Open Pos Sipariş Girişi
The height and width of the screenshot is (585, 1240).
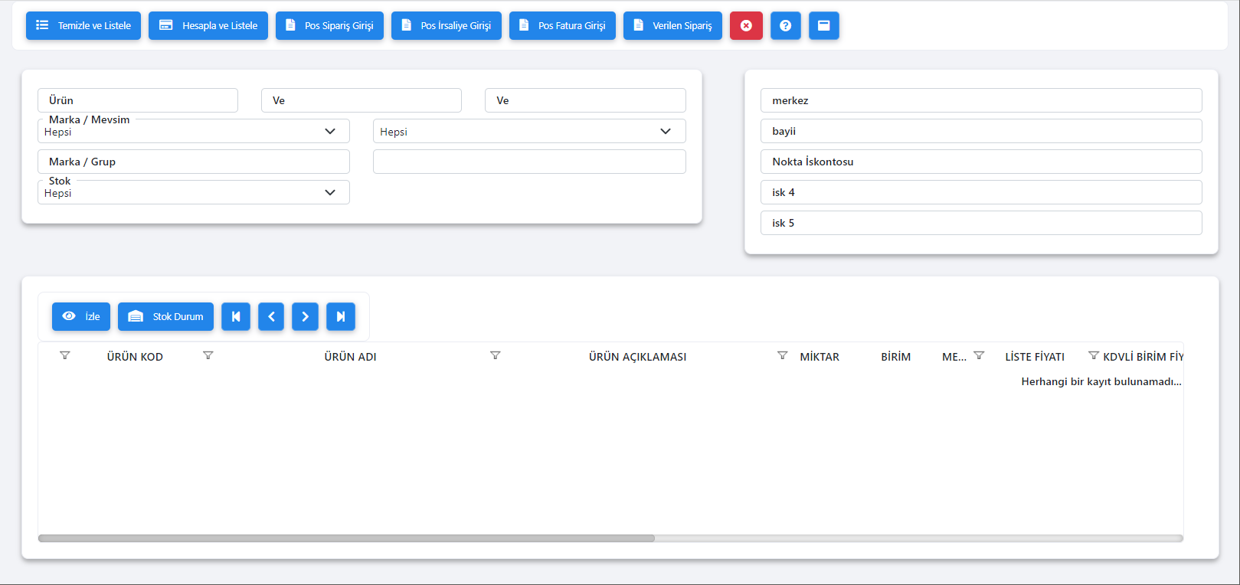[329, 25]
